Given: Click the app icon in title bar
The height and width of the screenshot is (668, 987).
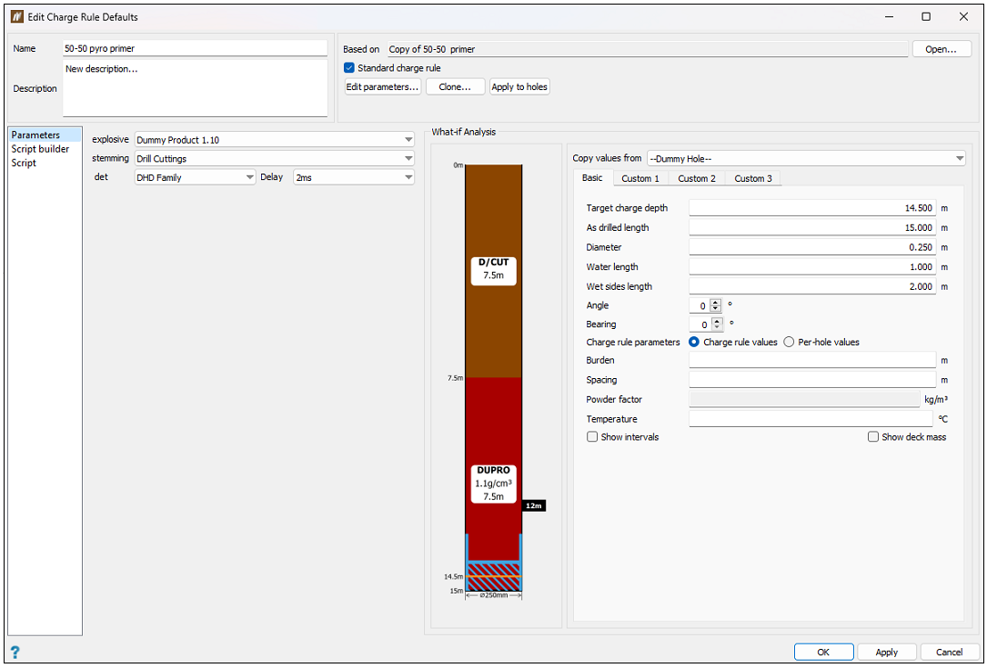Looking at the screenshot, I should pyautogui.click(x=16, y=16).
